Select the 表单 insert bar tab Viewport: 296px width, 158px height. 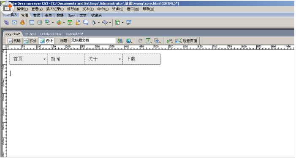[x=48, y=15]
